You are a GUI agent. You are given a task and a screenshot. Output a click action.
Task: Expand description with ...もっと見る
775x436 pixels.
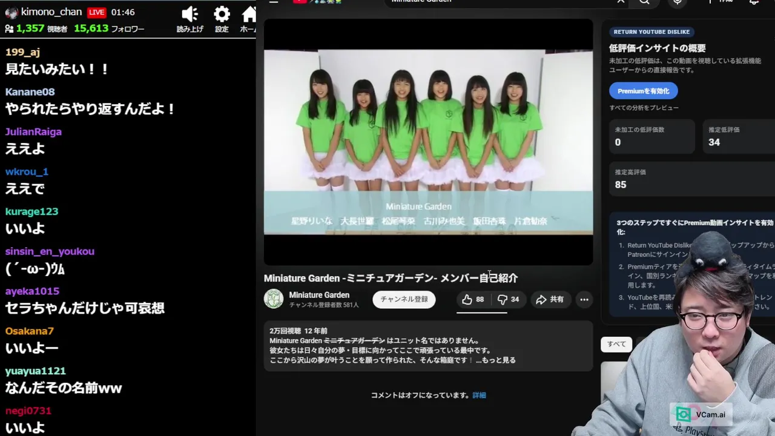495,360
